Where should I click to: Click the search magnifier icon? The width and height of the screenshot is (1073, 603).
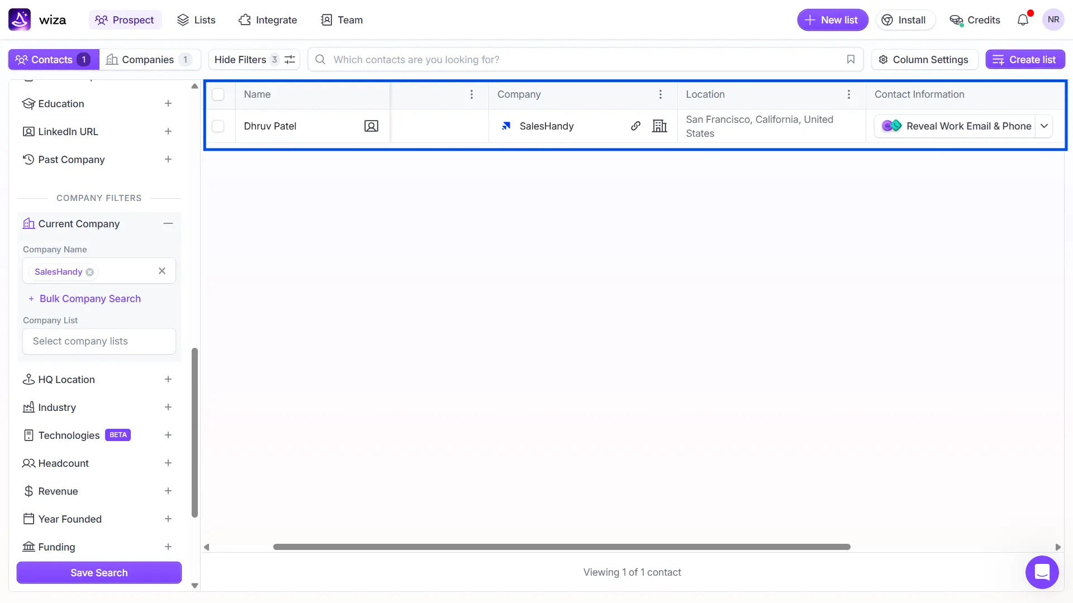click(x=320, y=59)
